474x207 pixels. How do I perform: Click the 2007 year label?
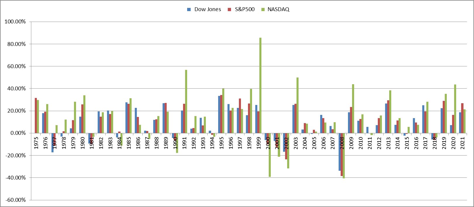[333, 142]
